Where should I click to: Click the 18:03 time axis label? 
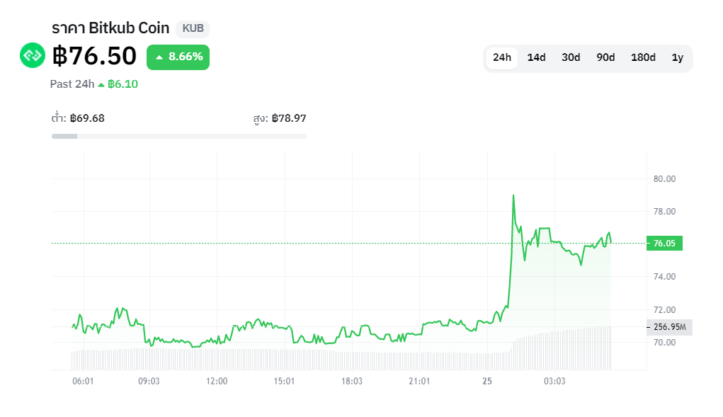[x=352, y=381]
